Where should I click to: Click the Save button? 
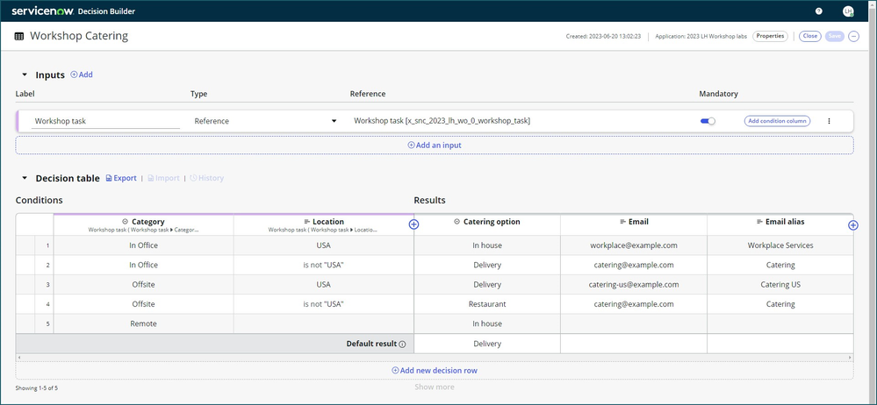pos(835,36)
